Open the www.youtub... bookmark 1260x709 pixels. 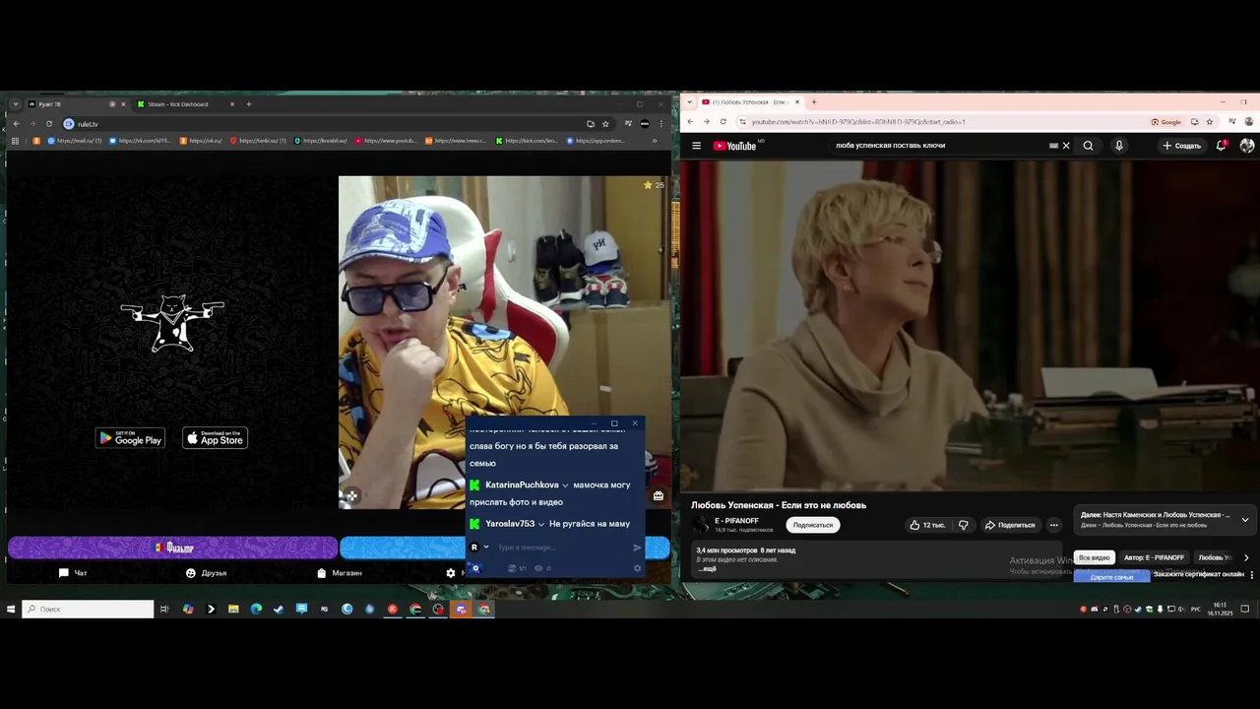tap(386, 141)
